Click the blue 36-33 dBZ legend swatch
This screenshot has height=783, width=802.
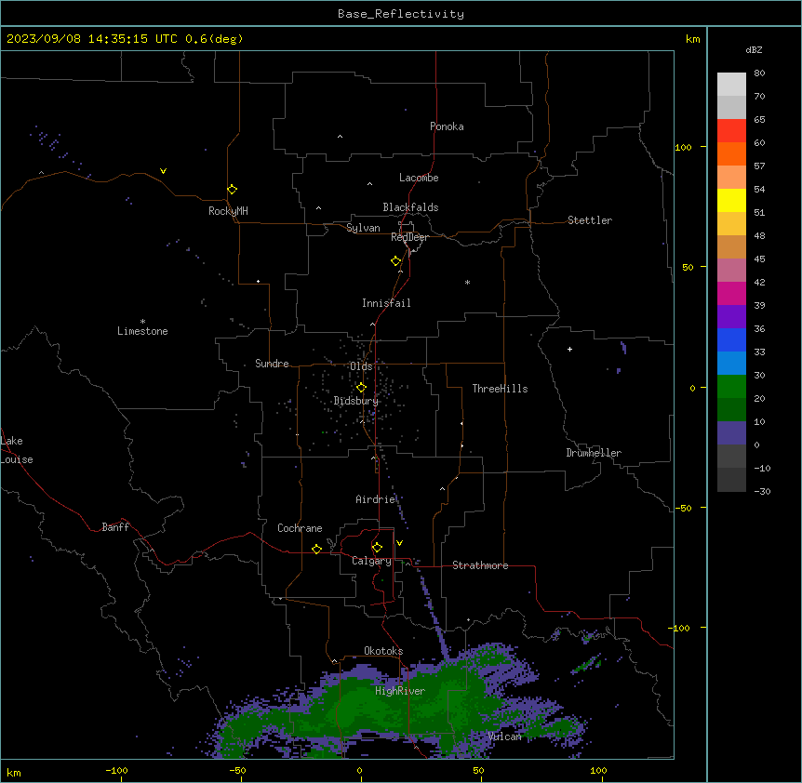(x=731, y=340)
